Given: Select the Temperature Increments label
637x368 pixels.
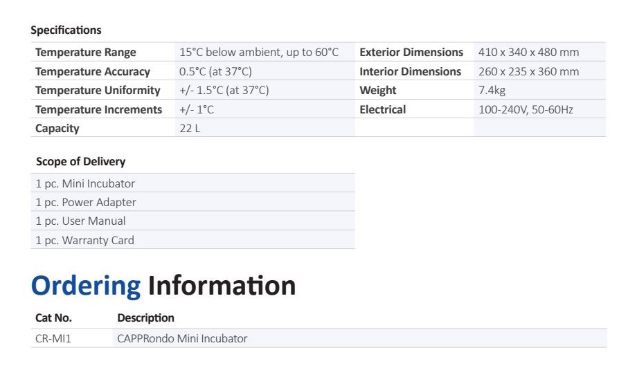Looking at the screenshot, I should coord(98,110).
